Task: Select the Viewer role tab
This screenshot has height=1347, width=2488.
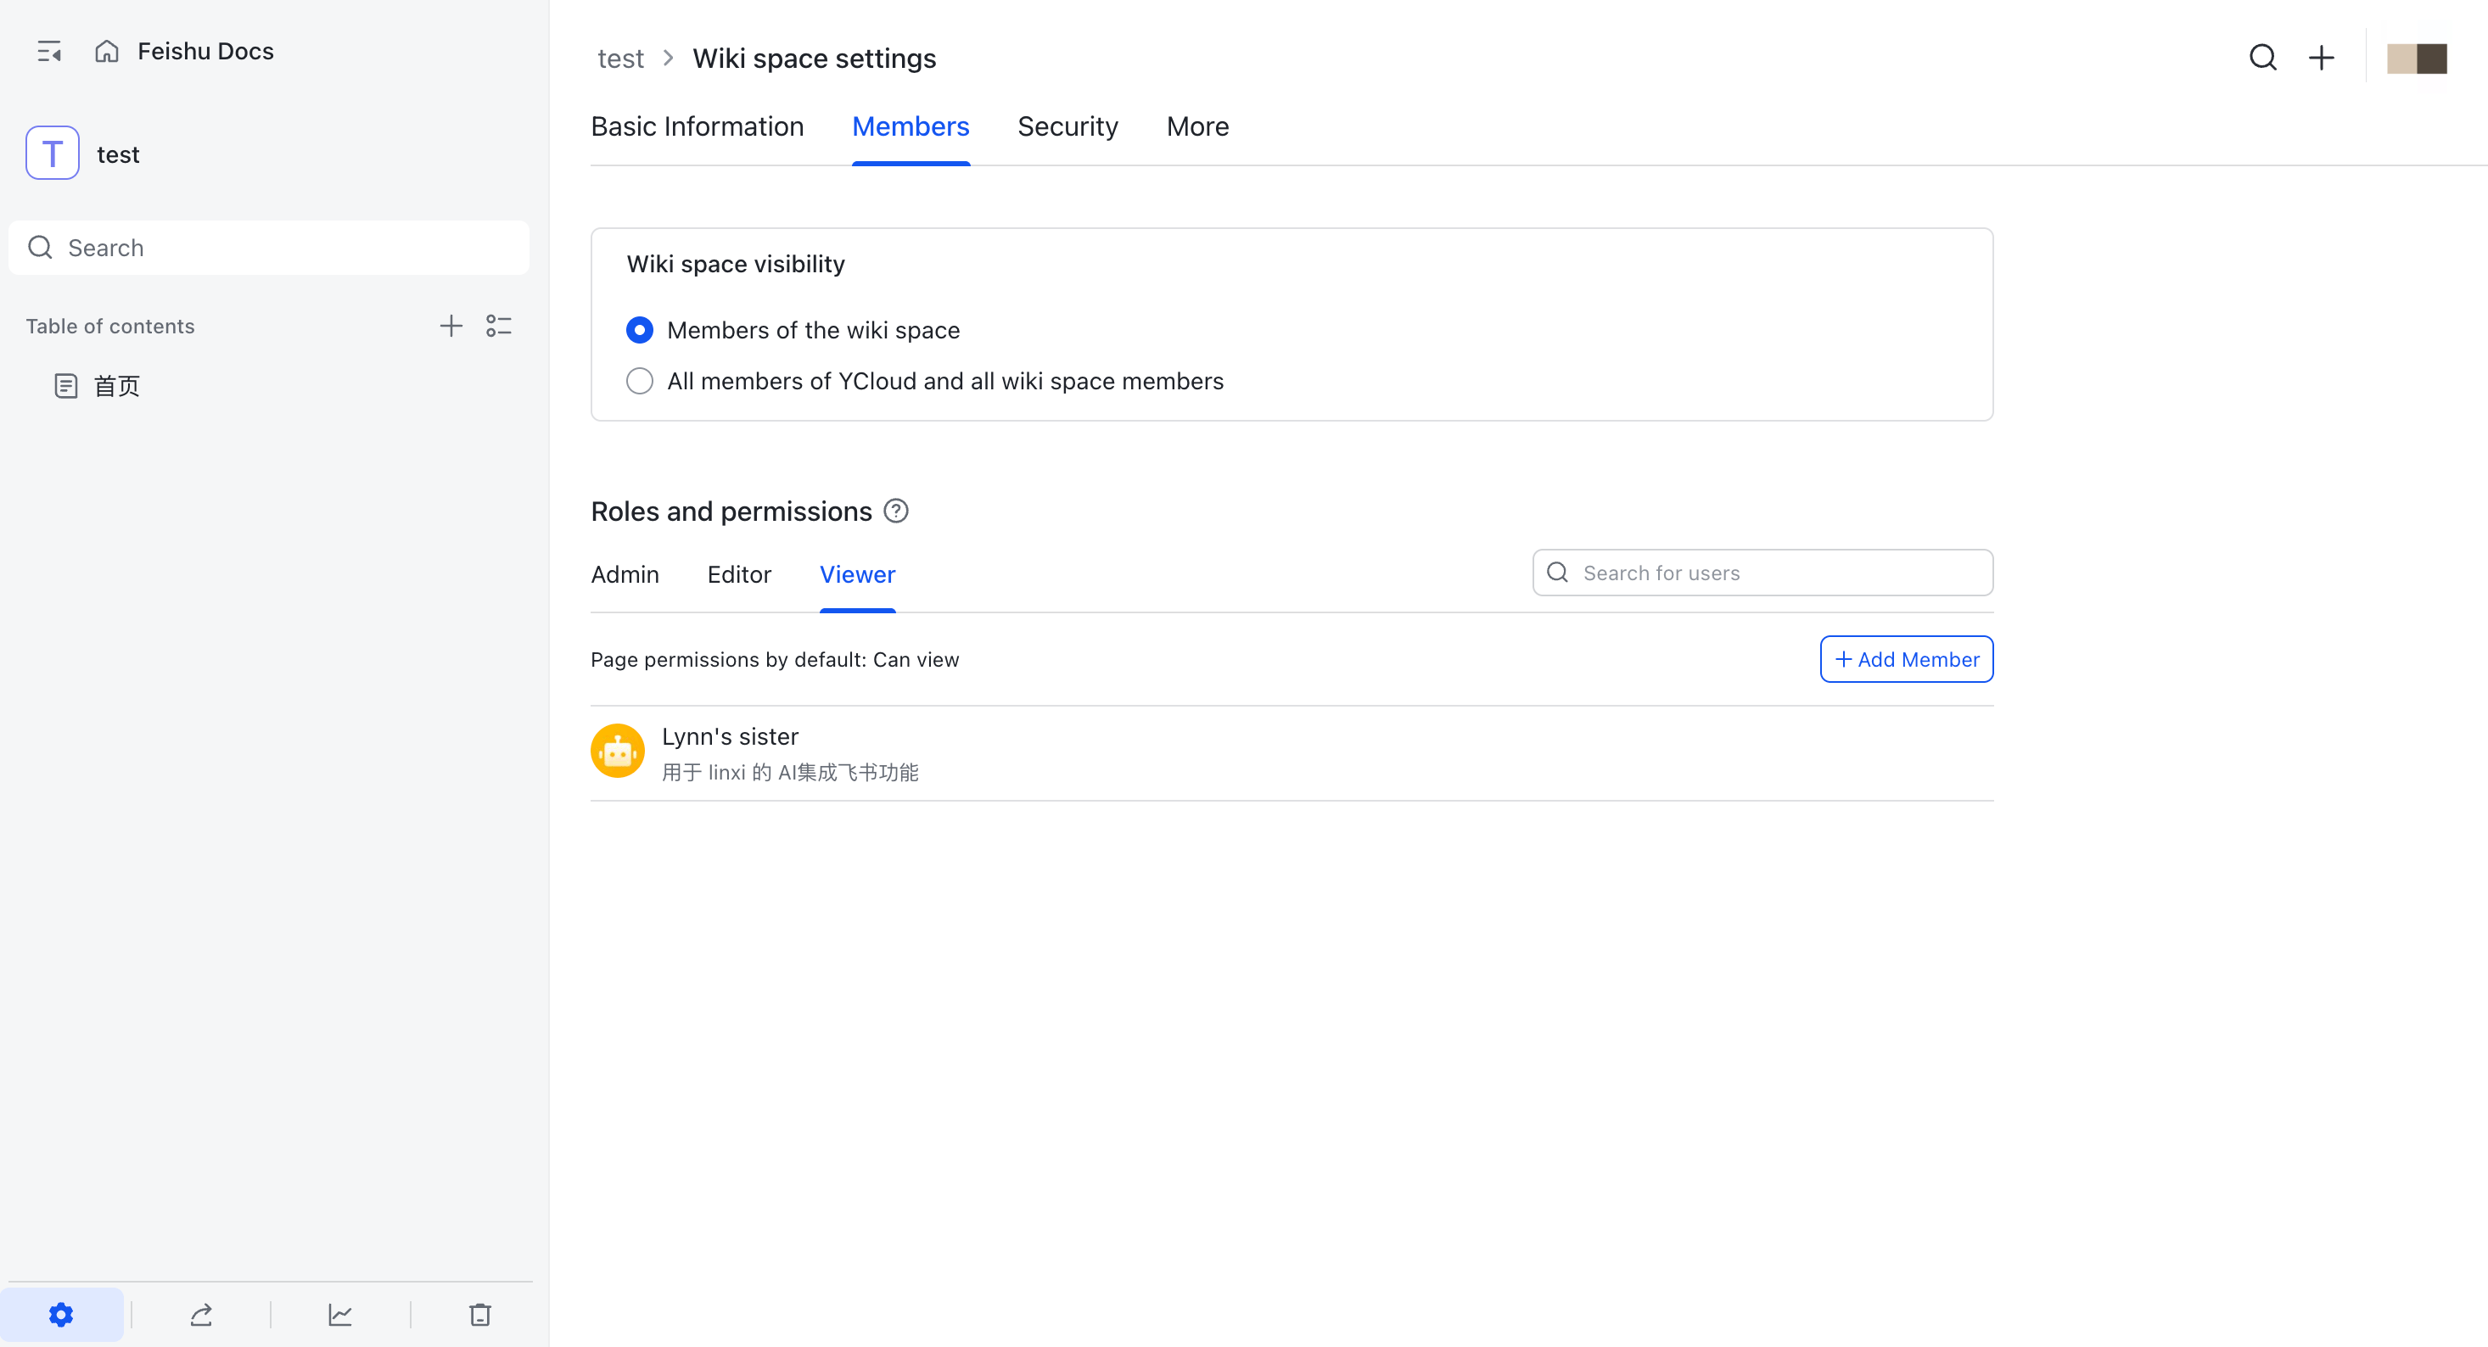Action: coord(858,574)
